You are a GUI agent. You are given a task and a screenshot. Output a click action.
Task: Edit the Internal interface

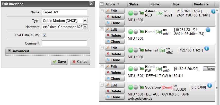(115, 48)
